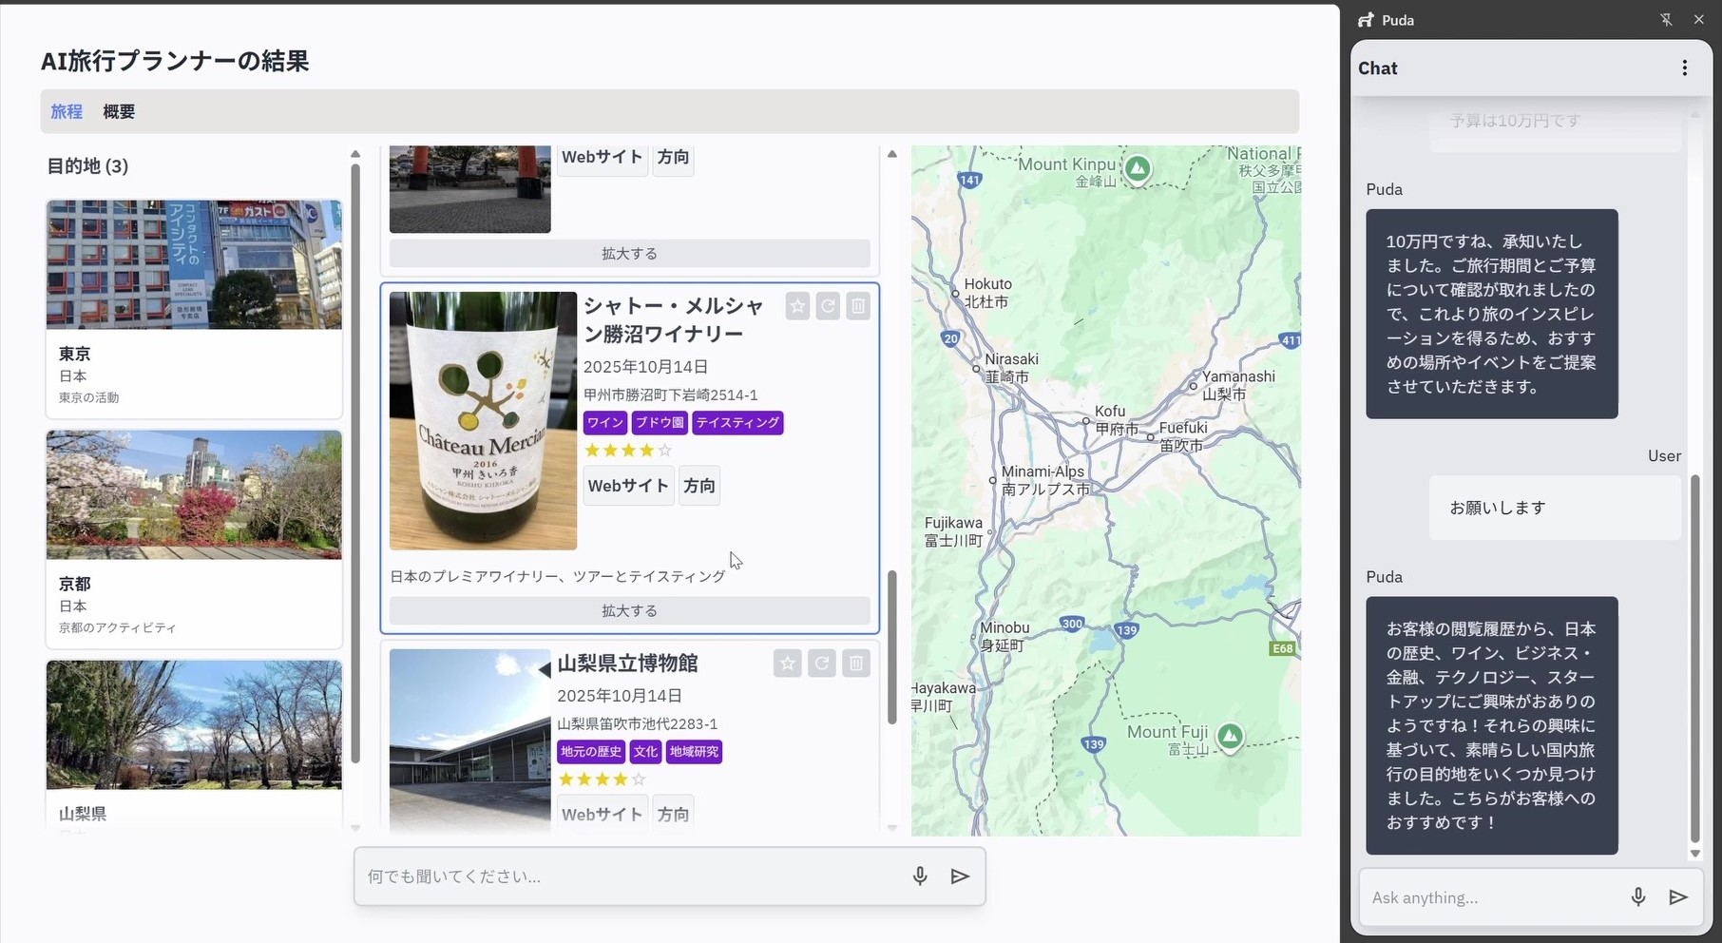Open the Chat three-dot options menu
Screen dimensions: 1722x943
pyautogui.click(x=1684, y=68)
